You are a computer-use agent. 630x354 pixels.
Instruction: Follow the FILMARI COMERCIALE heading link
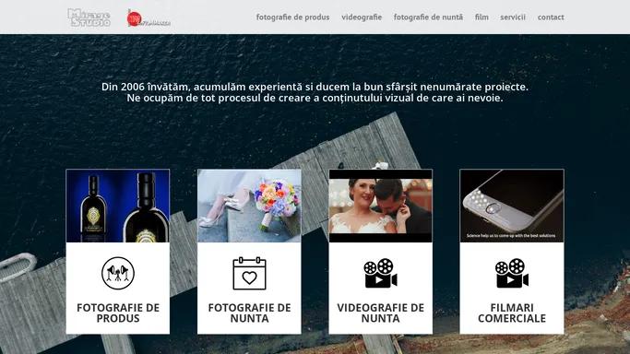pyautogui.click(x=512, y=313)
